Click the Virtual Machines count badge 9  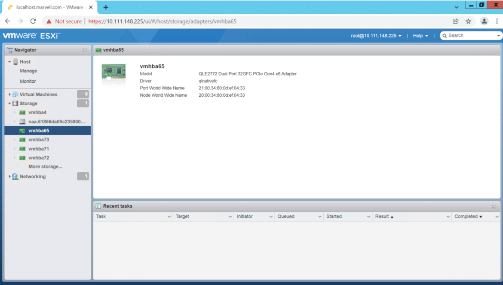point(83,94)
